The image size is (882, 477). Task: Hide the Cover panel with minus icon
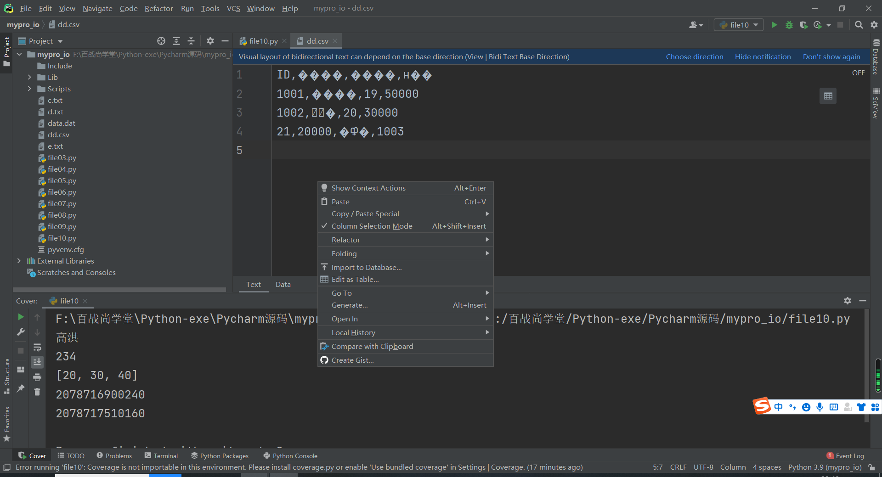[863, 301]
